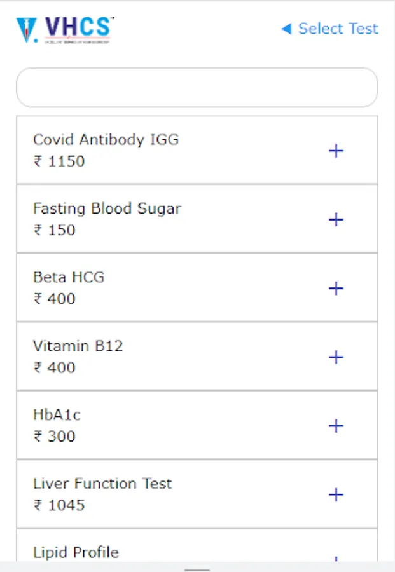Click the test search input field
Viewport: 395px width, 572px height.
point(197,88)
